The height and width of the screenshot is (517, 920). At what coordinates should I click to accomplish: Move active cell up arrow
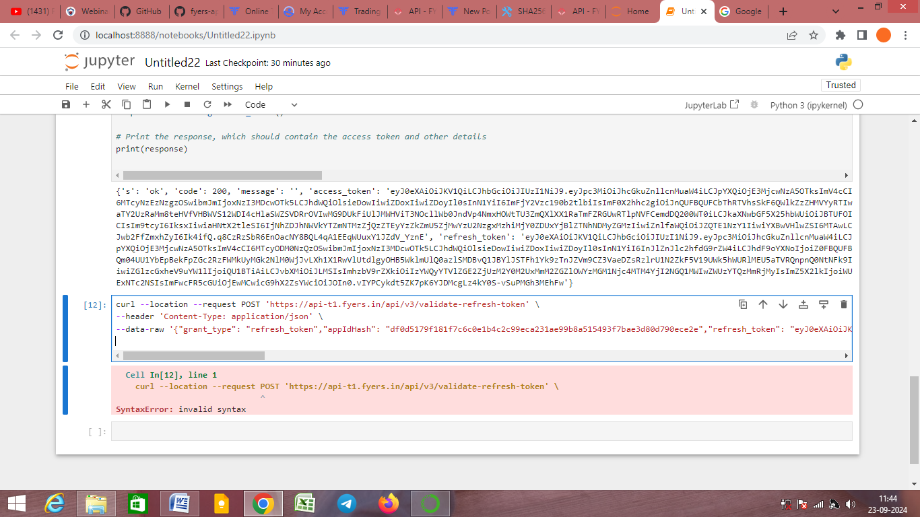(763, 304)
